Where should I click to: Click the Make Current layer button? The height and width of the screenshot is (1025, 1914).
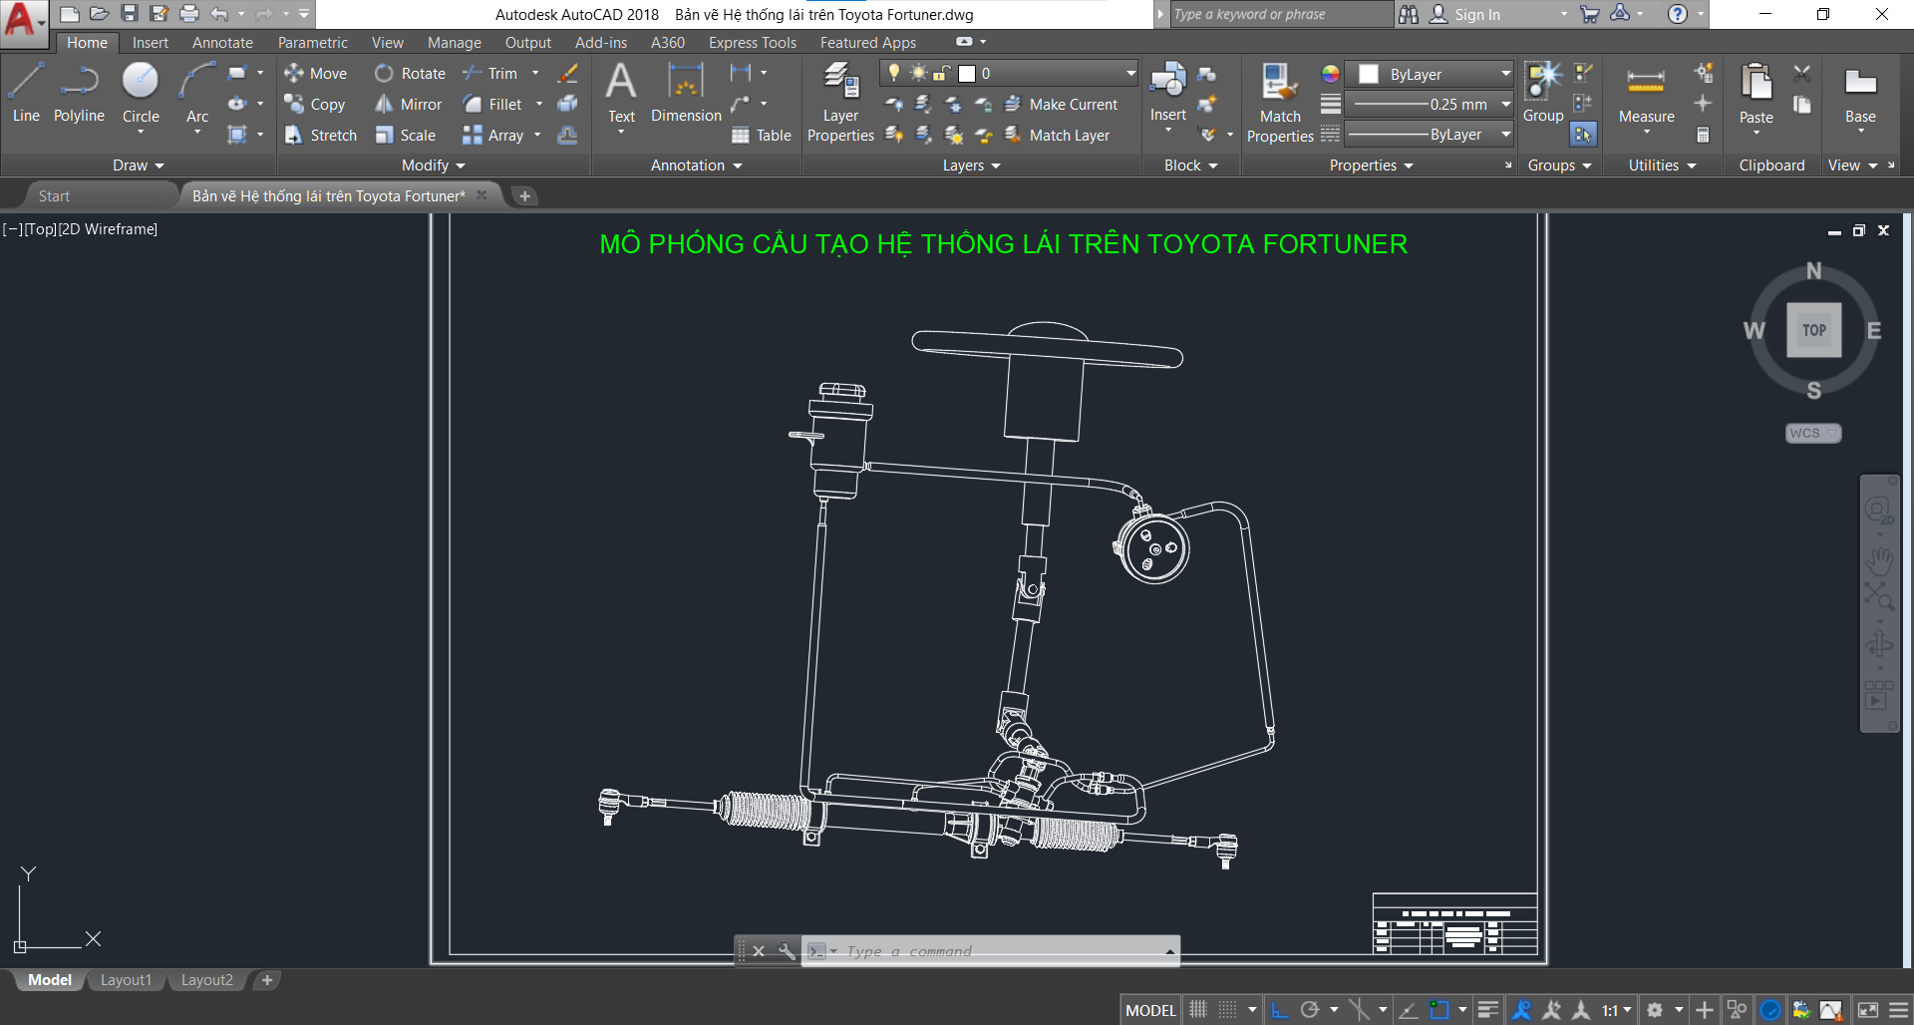[1061, 104]
